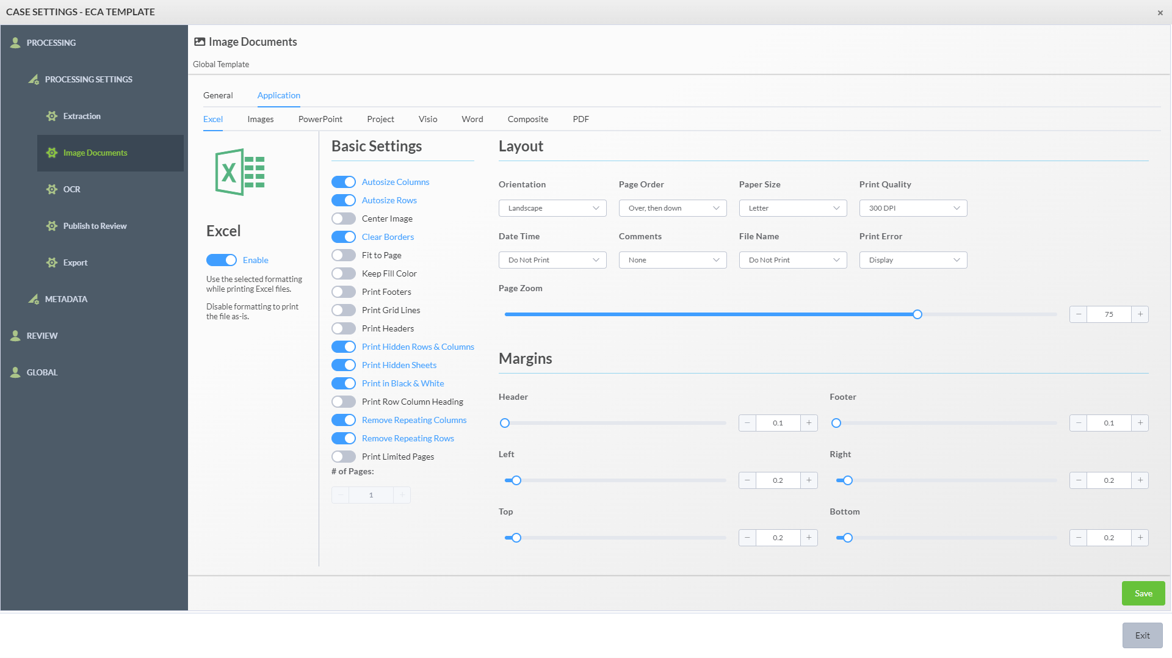
Task: Click the Exit button
Action: click(x=1142, y=635)
